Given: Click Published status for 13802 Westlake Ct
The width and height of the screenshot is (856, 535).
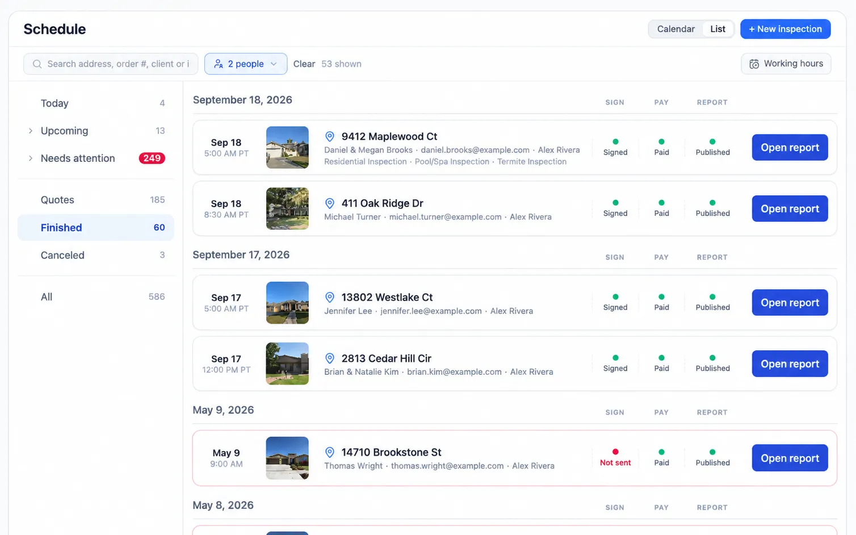Looking at the screenshot, I should coord(712,303).
